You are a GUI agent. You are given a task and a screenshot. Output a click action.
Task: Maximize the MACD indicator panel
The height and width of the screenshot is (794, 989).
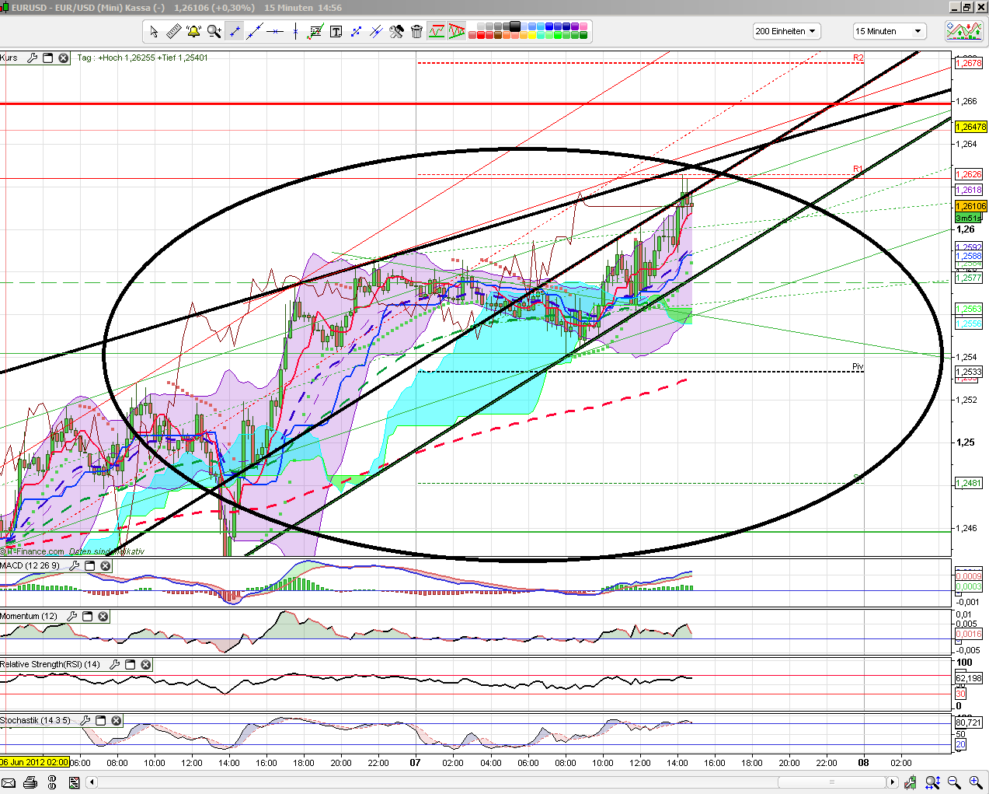pyautogui.click(x=90, y=565)
